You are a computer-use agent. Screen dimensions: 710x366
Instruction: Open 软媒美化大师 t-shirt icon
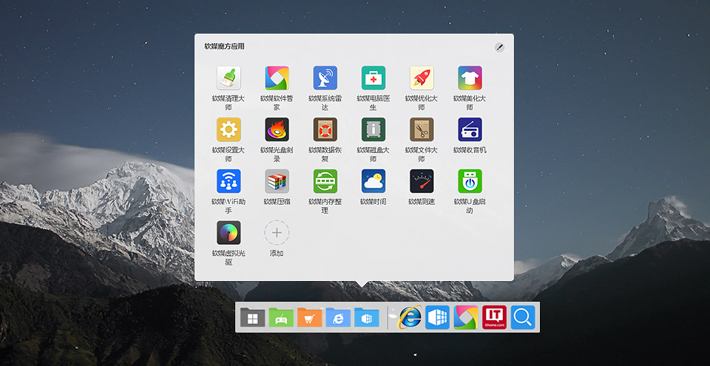pyautogui.click(x=470, y=78)
